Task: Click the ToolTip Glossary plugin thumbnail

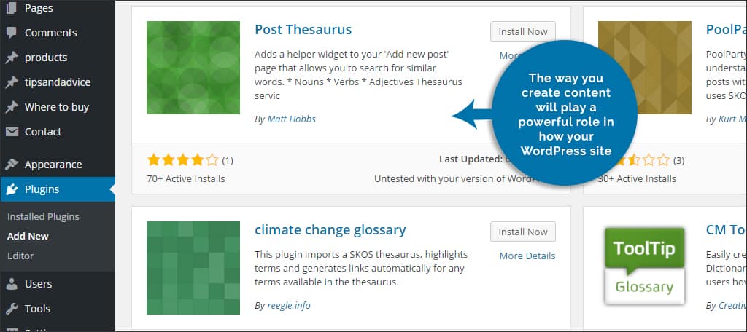Action: pyautogui.click(x=644, y=266)
